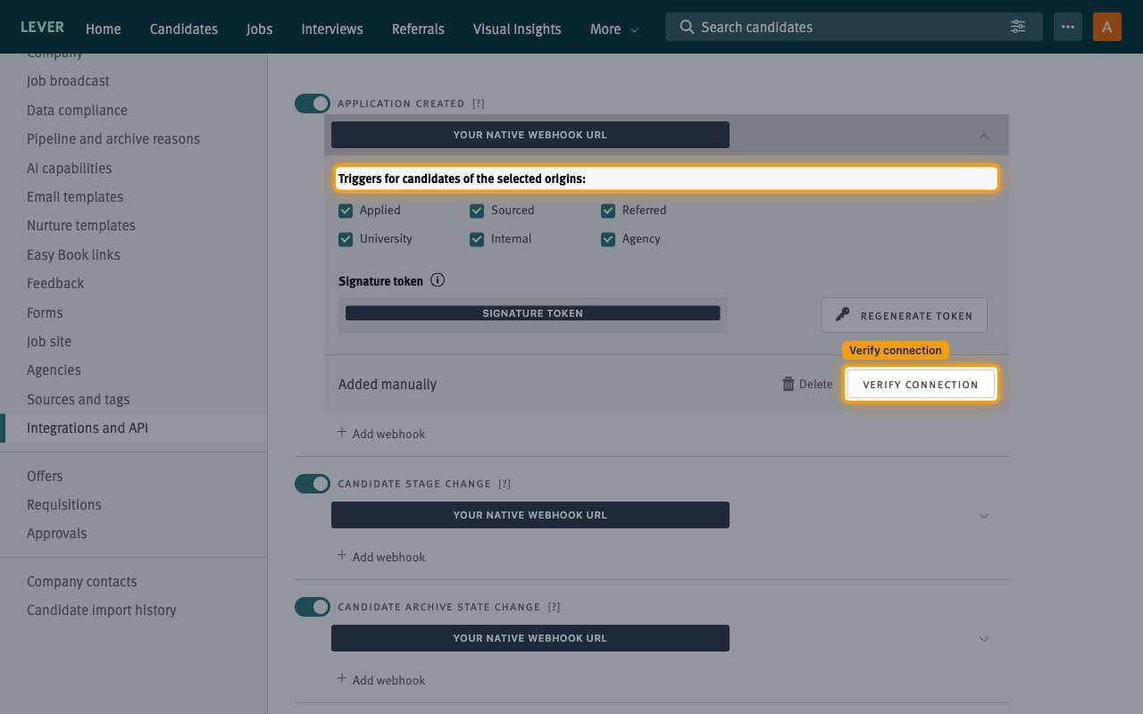Open the three-dots menu in the header

[x=1068, y=27]
